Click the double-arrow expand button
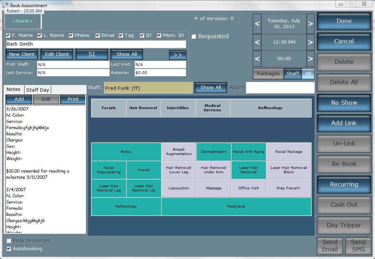The image size is (375, 259). click(177, 55)
